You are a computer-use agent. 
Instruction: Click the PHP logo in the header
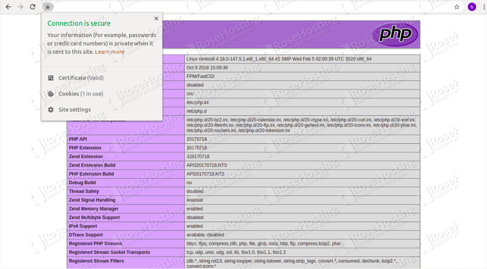point(395,34)
